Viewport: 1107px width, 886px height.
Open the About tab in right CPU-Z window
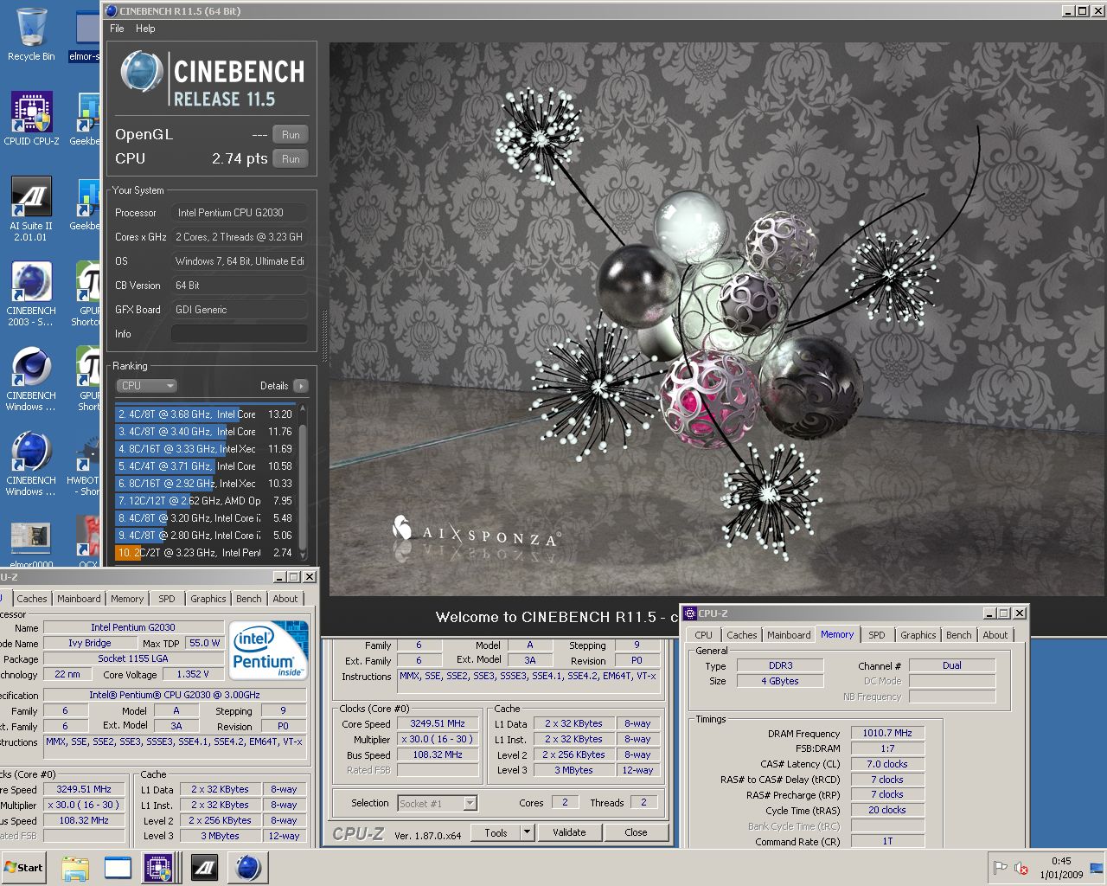point(995,635)
